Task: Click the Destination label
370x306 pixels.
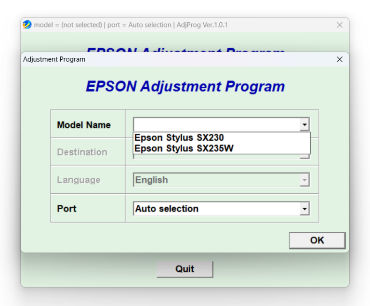Action: click(x=82, y=152)
